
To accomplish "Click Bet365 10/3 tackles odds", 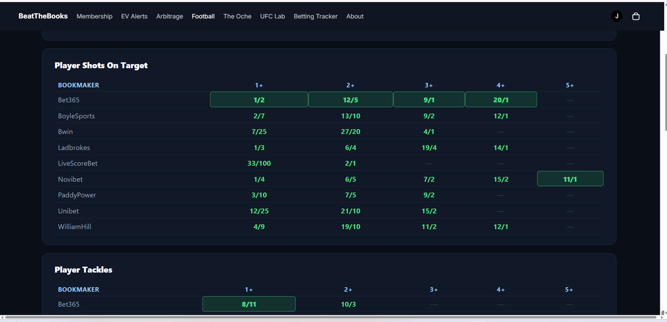I will (x=349, y=304).
